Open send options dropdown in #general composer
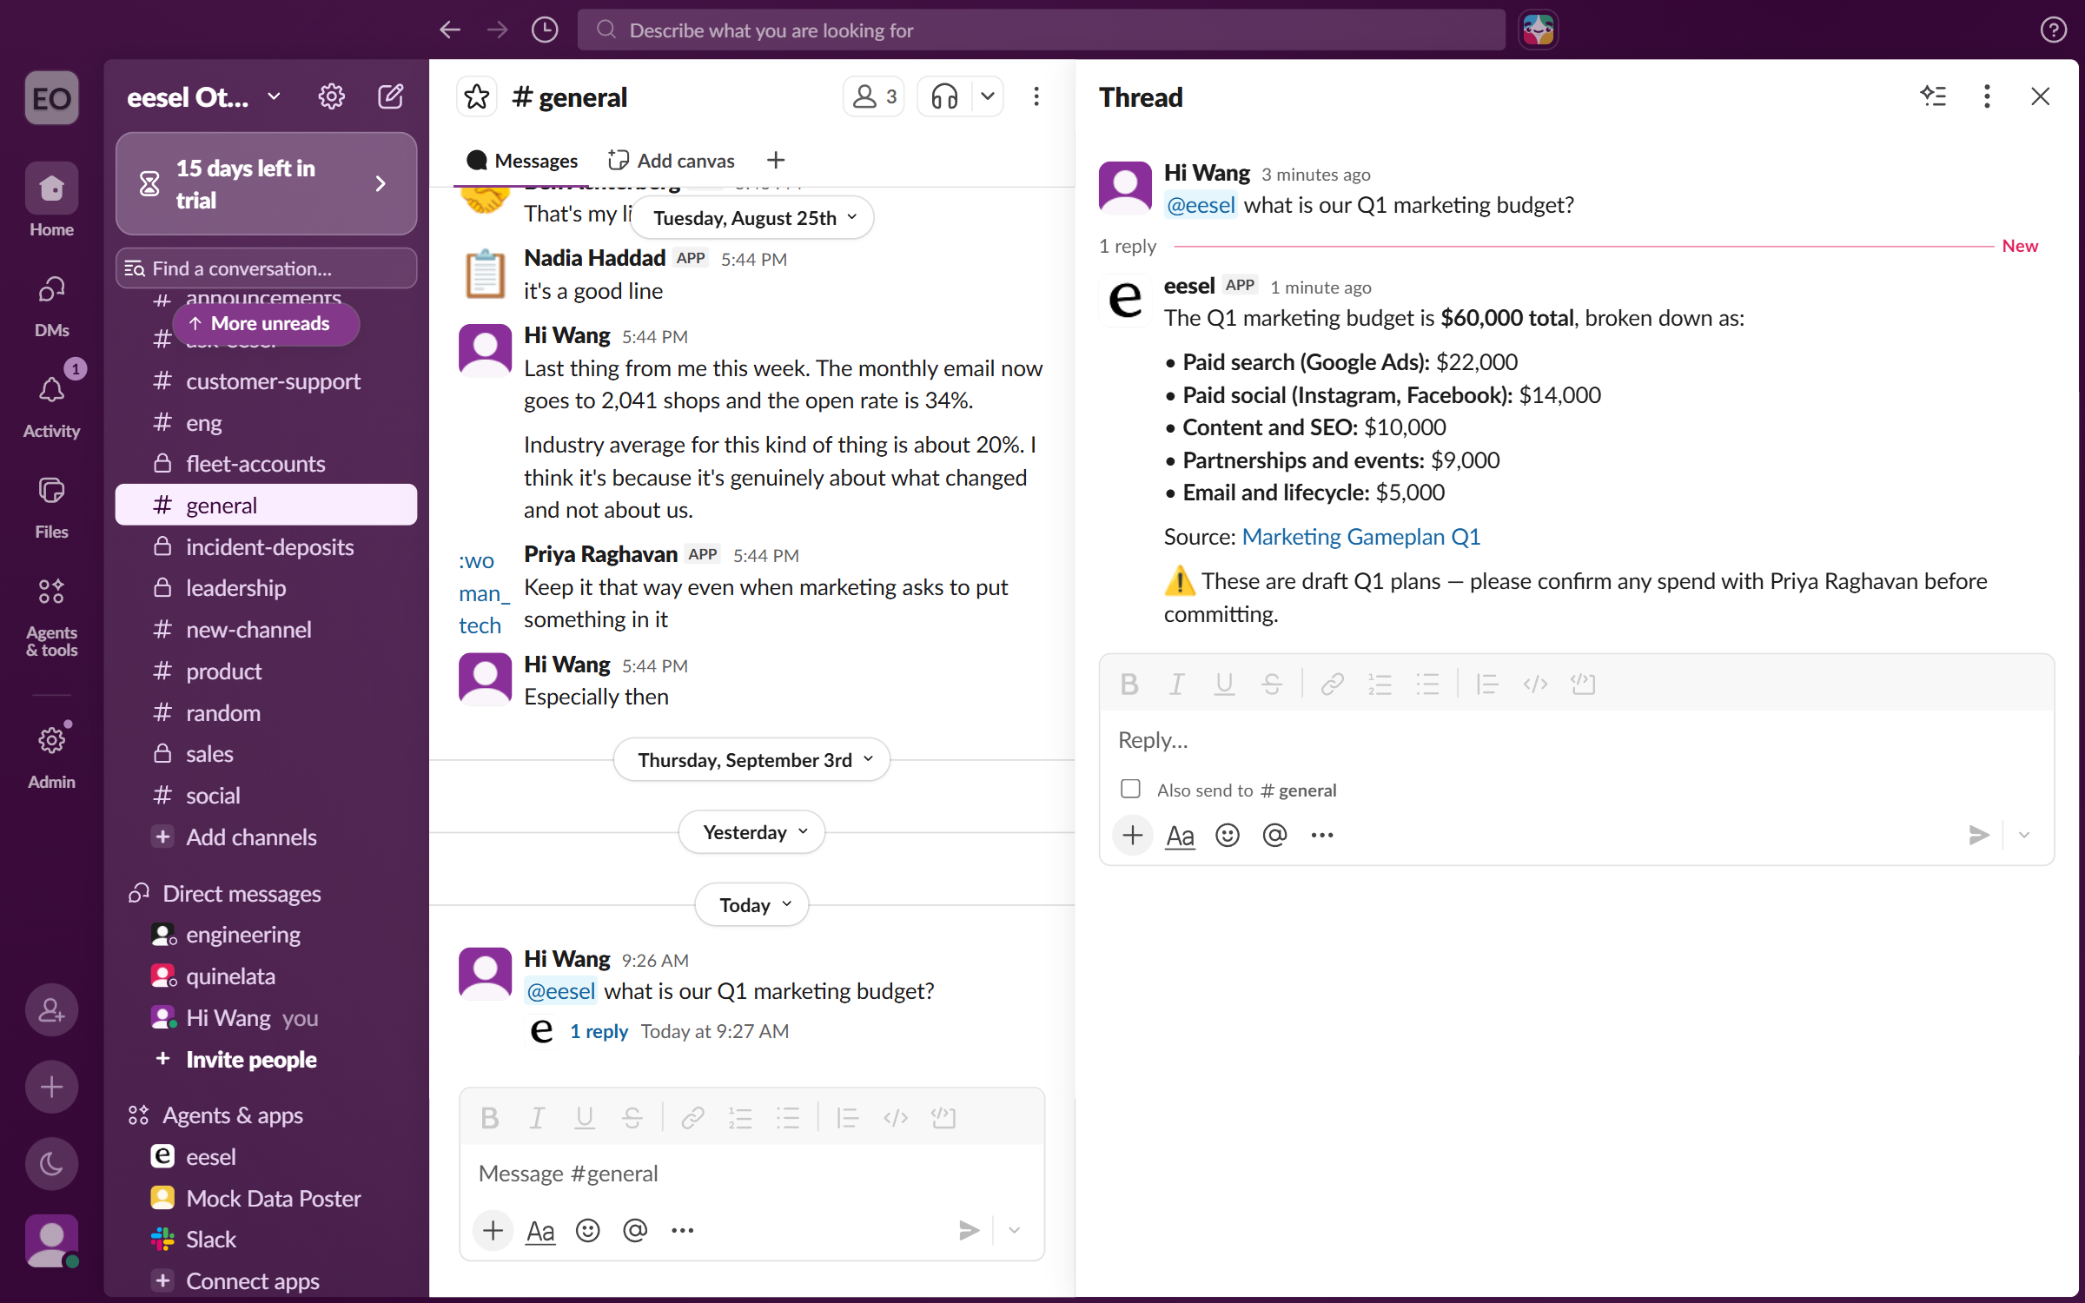 (1013, 1231)
